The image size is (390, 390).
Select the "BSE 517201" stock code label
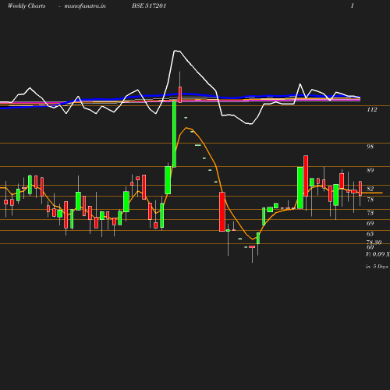tap(149, 6)
